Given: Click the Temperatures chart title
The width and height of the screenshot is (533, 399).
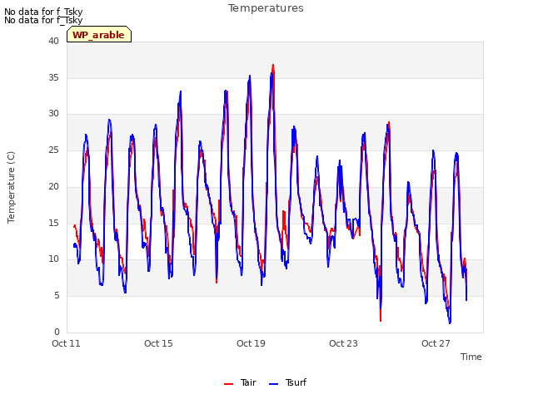Looking at the screenshot, I should [x=266, y=8].
